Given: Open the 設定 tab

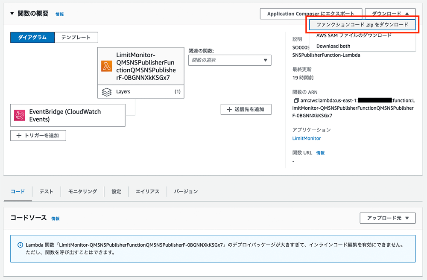Looking at the screenshot, I should (116, 192).
